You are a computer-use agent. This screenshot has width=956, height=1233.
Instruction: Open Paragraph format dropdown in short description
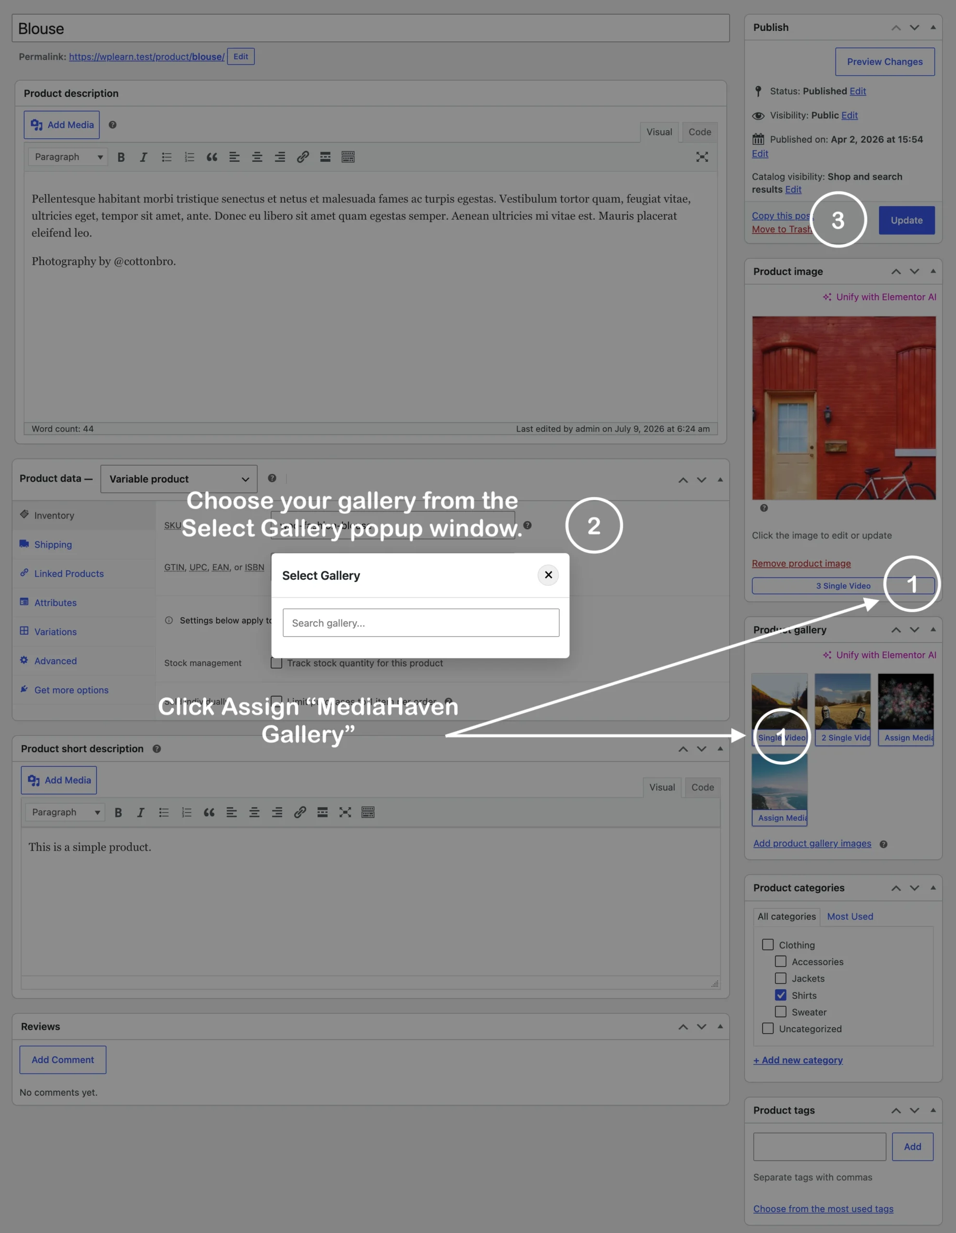click(x=65, y=812)
